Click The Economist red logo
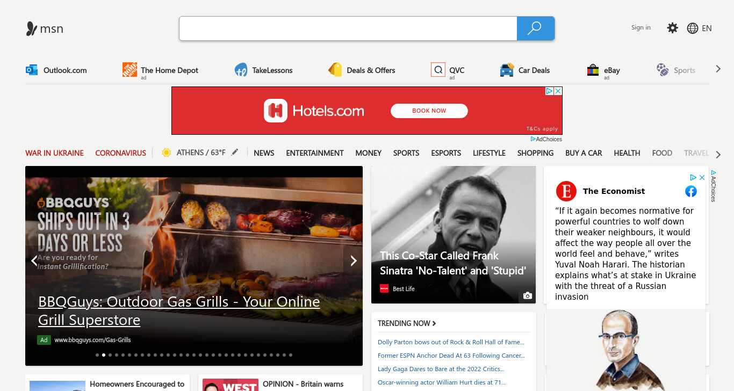 point(566,191)
